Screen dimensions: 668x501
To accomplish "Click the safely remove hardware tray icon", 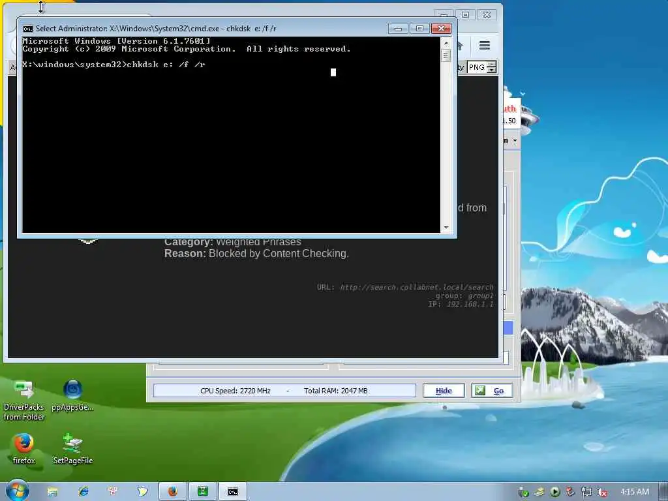I will pyautogui.click(x=539, y=492).
